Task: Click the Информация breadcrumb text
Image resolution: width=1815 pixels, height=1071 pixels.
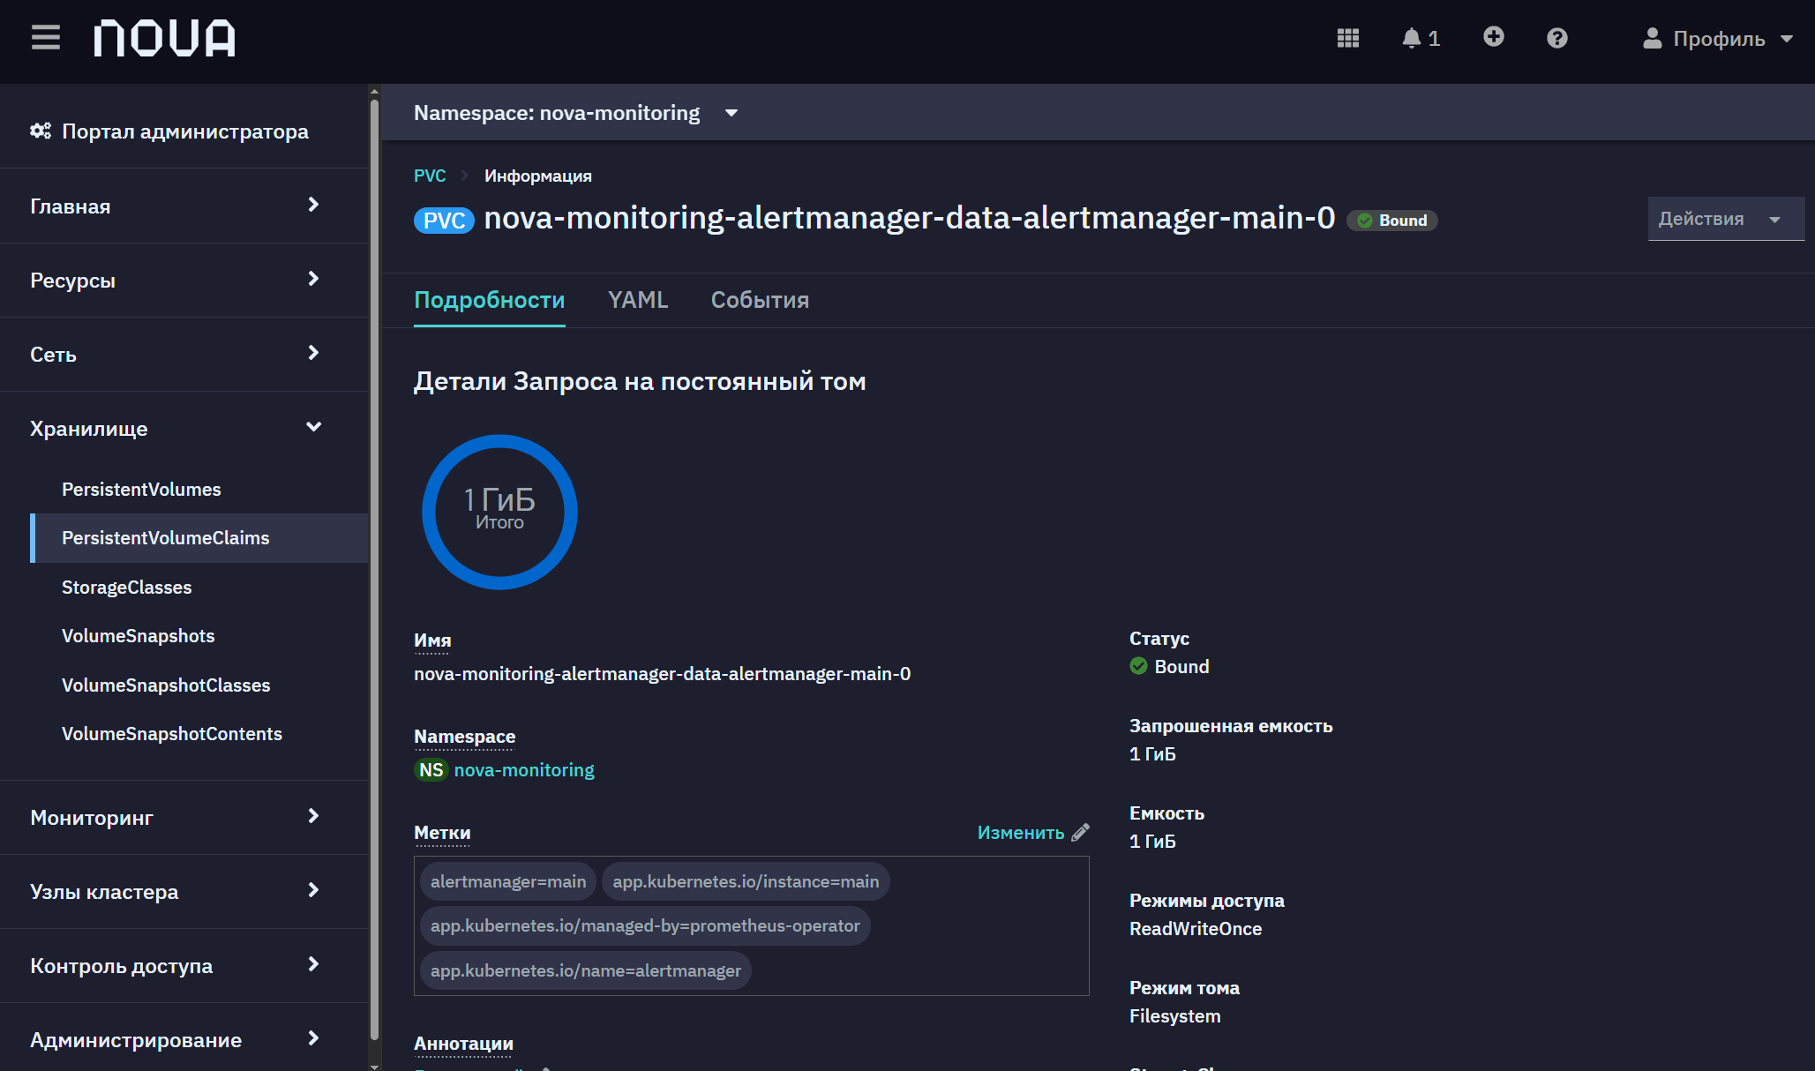Action: [537, 176]
